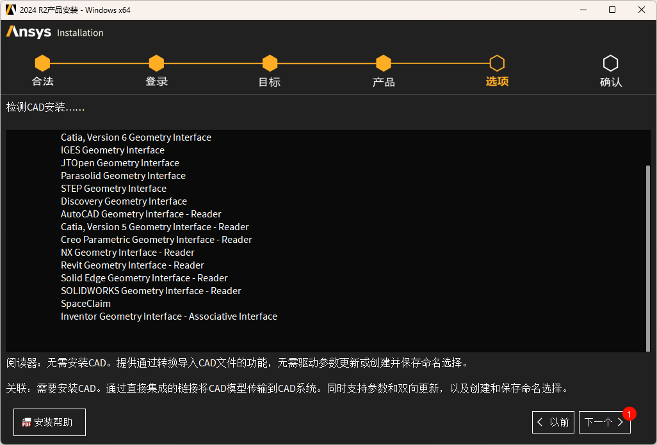This screenshot has width=657, height=445.
Task: Go to the 产品 step hexagon
Action: pyautogui.click(x=384, y=63)
